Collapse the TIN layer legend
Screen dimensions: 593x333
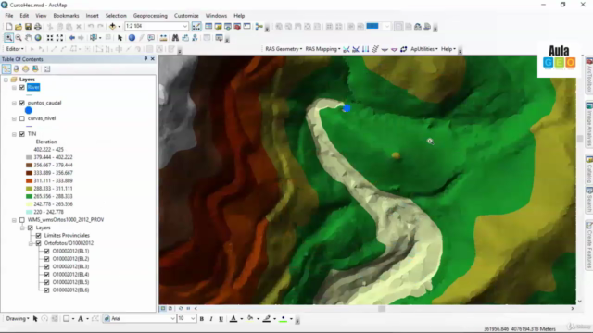[x=14, y=134]
